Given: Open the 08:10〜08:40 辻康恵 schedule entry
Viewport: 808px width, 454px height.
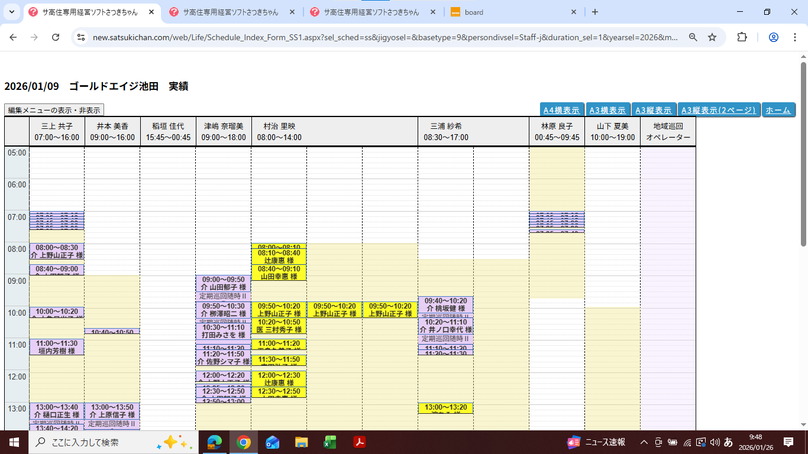Looking at the screenshot, I should [279, 257].
